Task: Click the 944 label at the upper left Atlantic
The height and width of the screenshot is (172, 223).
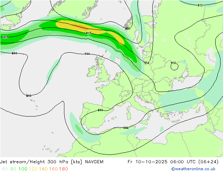Action: 14,53
